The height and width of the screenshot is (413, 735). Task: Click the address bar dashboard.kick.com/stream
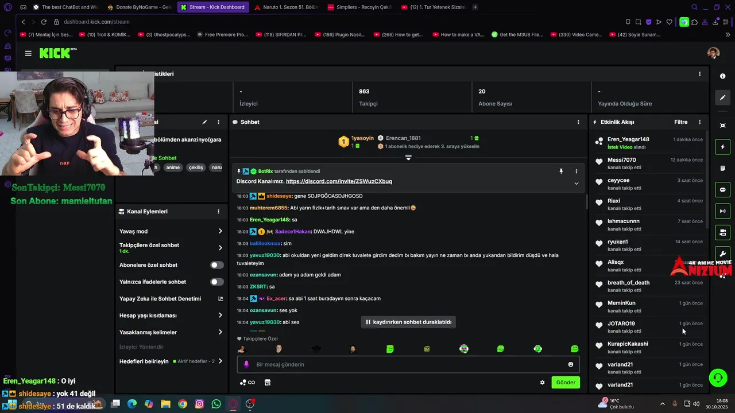click(x=96, y=22)
